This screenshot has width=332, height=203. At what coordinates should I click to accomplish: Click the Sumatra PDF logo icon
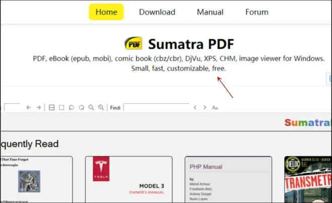pyautogui.click(x=133, y=43)
